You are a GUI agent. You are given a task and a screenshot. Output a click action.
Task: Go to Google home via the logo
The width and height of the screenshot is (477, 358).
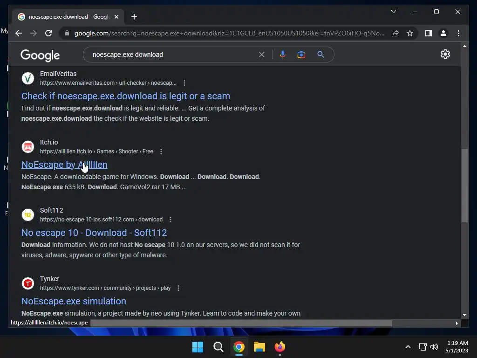(x=40, y=55)
